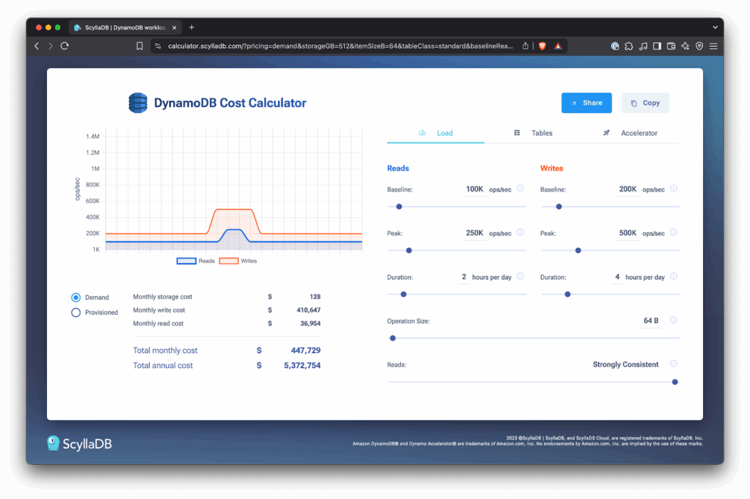Click the grid icon beside Tables
Viewport: 750px width, 499px height.
[x=516, y=133]
